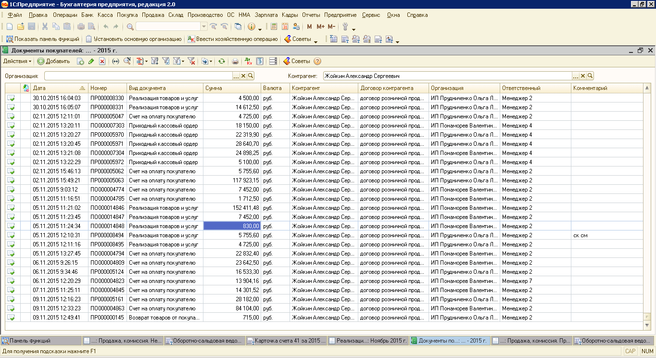Open the Отчеты menu
This screenshot has width=656, height=358.
point(311,15)
